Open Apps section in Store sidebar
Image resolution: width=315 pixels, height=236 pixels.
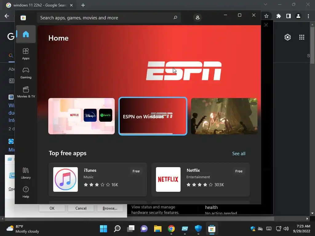point(26,54)
